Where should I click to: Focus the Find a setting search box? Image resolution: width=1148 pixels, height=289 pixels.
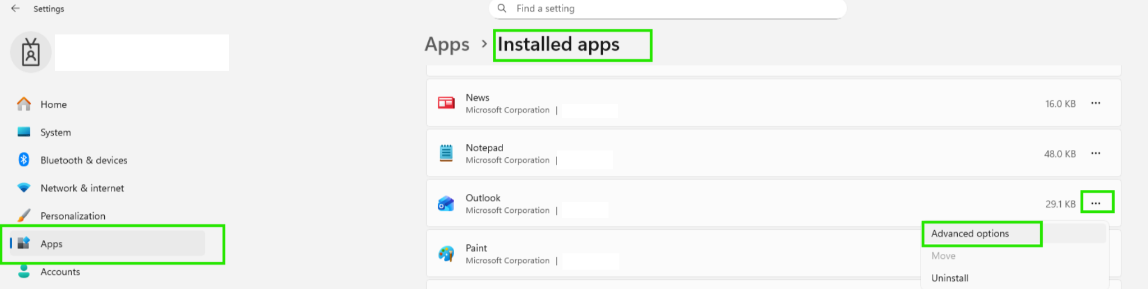coord(667,8)
